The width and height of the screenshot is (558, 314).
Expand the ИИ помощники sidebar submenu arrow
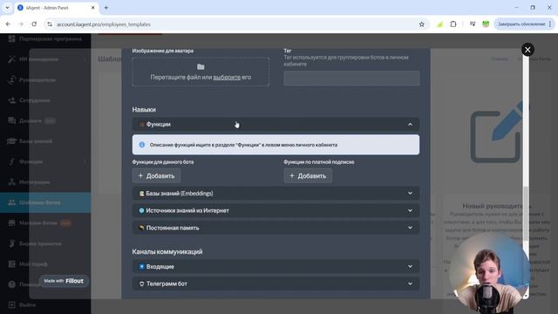coord(85,59)
